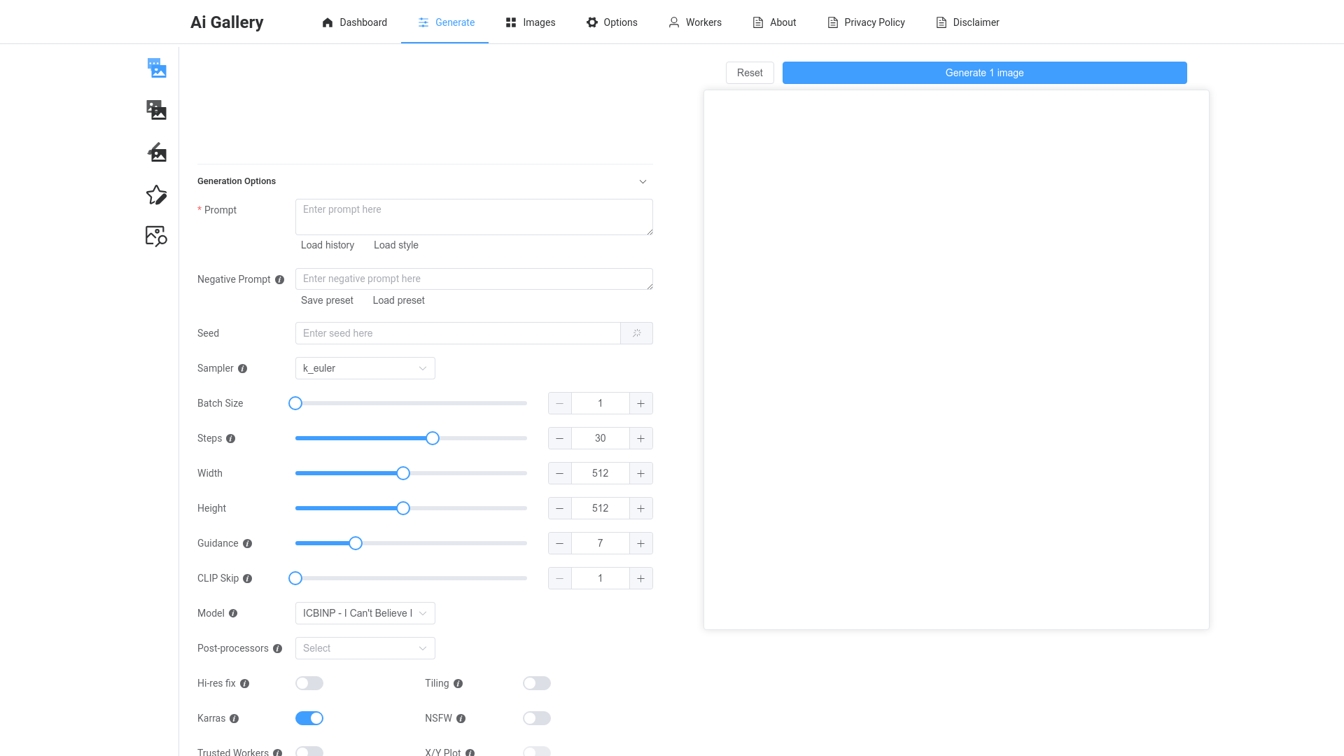Click the Negative Prompt info icon

280,280
